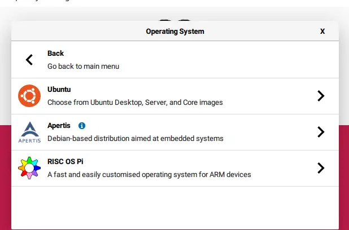Click the Back arrow icon
The image size is (349, 230).
tap(29, 60)
